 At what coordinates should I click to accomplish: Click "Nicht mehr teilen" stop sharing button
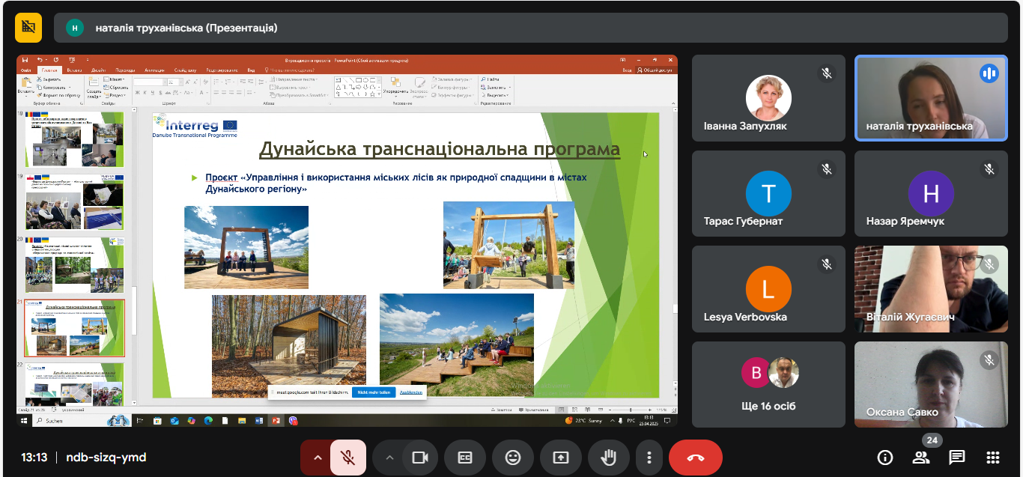374,392
